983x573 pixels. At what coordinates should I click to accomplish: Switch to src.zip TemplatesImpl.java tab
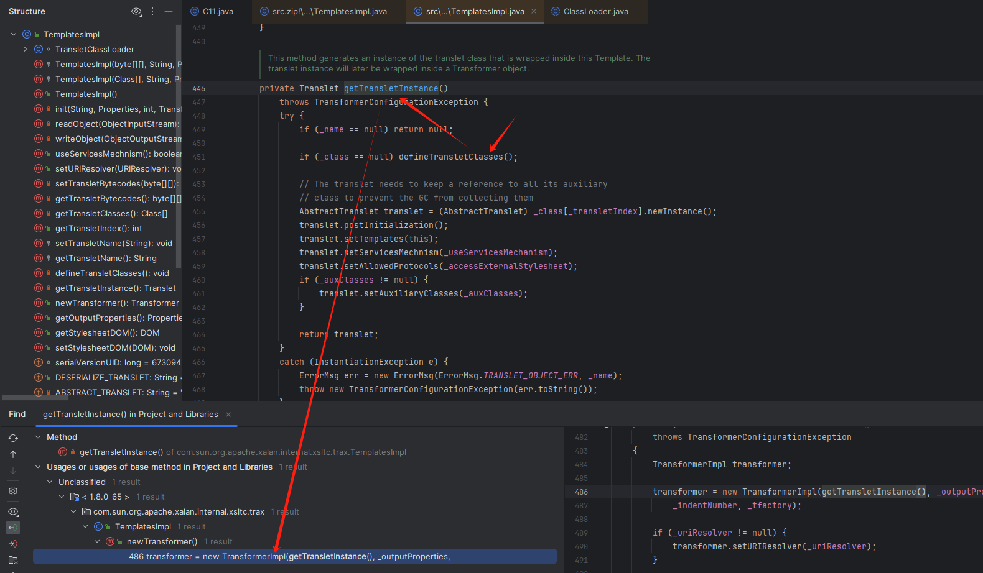(x=324, y=11)
